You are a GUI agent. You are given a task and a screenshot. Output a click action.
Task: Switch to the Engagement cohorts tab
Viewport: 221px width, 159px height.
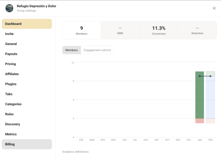[x=97, y=50]
